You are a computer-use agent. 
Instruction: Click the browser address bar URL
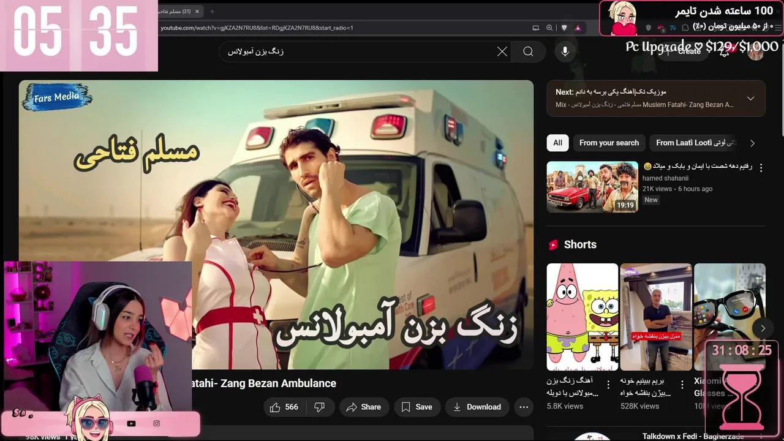tap(257, 28)
